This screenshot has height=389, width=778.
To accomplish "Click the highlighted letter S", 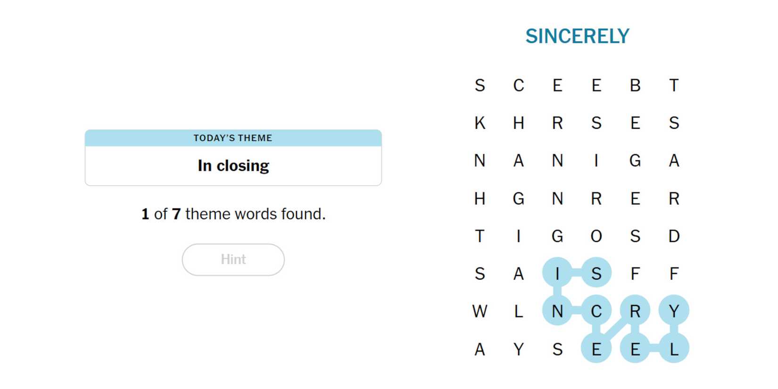I will [x=596, y=273].
